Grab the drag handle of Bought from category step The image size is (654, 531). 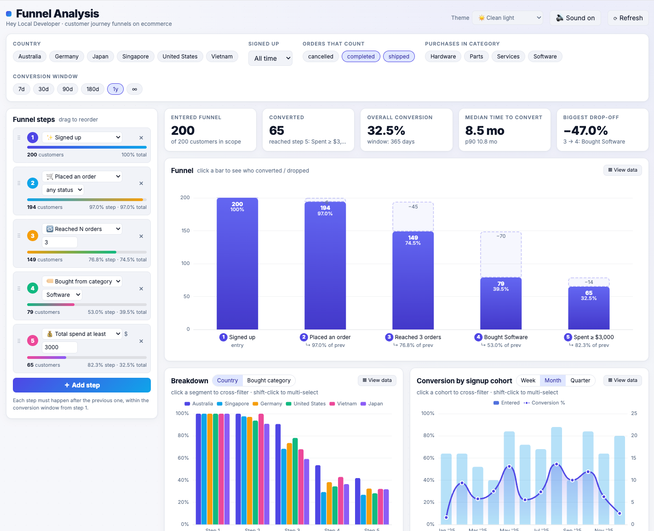click(x=19, y=289)
